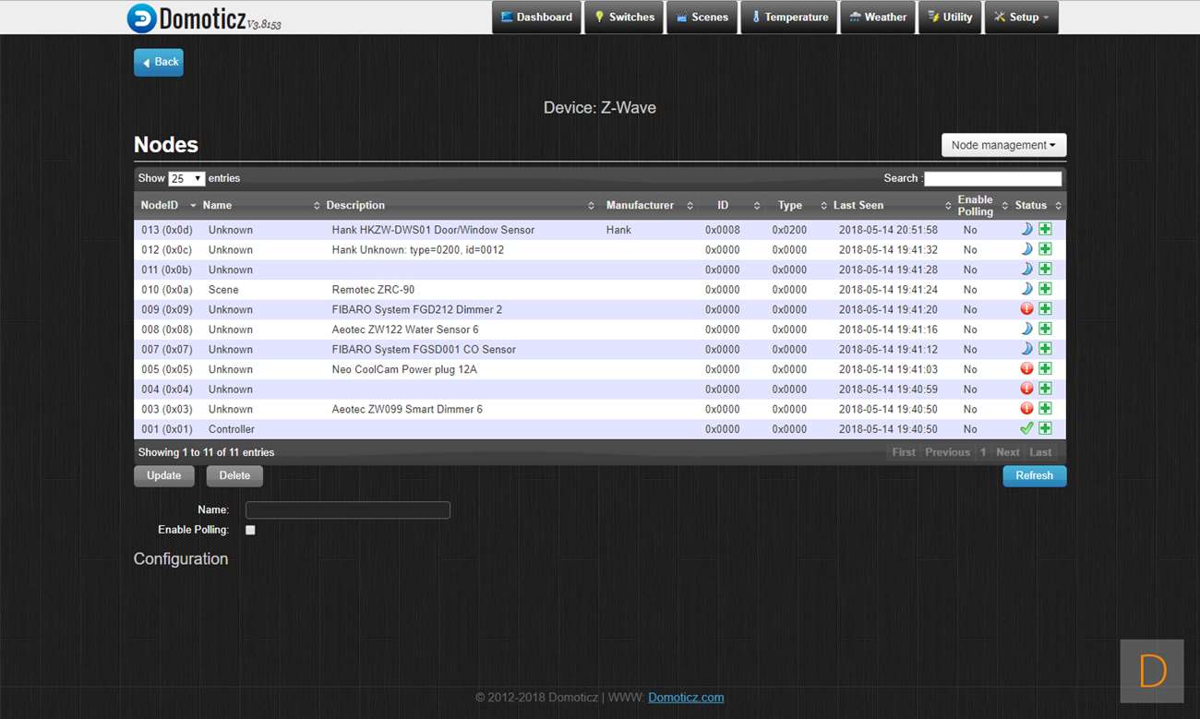Go to the Temperature page
This screenshot has height=719, width=1200.
[788, 18]
